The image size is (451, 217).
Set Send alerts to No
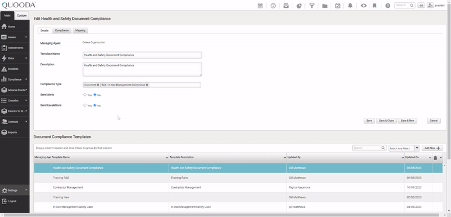95,95
